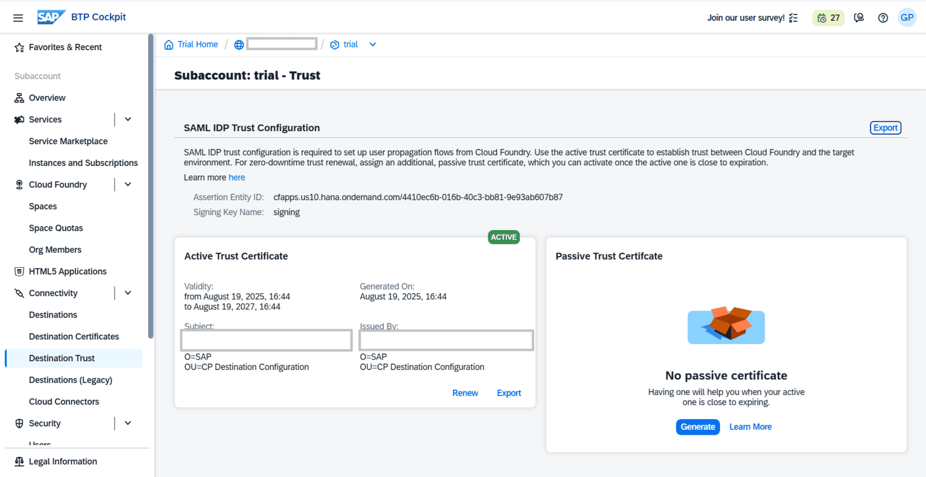Click the SAP logo
This screenshot has height=477, width=926.
[51, 17]
